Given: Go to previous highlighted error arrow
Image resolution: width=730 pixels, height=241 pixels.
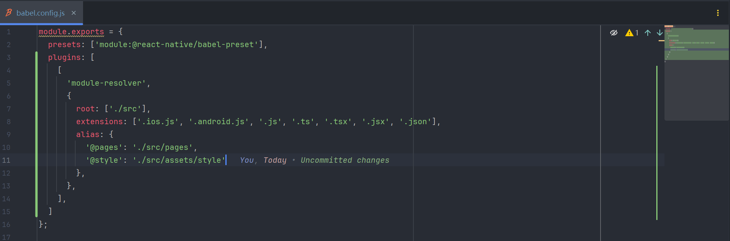Looking at the screenshot, I should click(x=648, y=33).
